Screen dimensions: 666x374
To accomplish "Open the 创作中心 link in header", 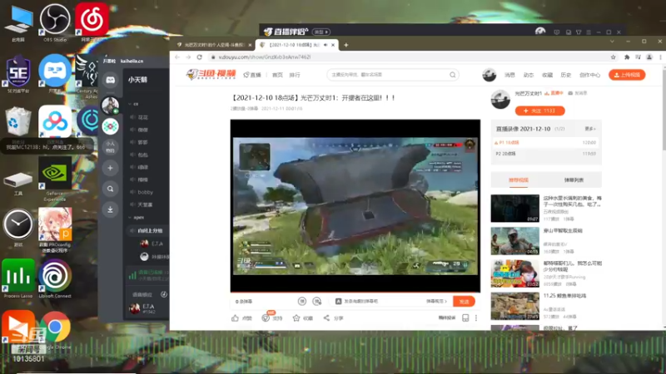I will [x=590, y=75].
